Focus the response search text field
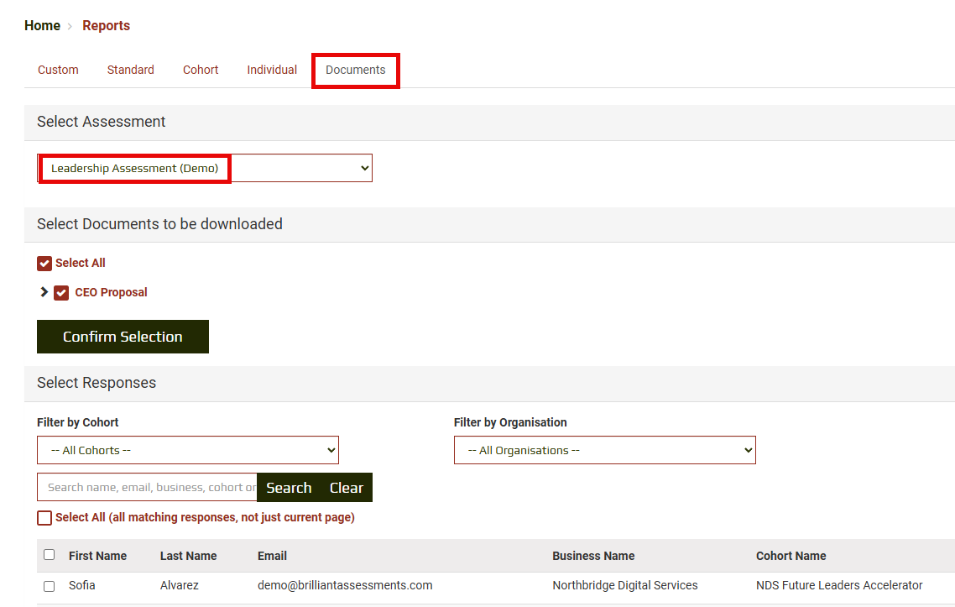This screenshot has width=955, height=607. (x=147, y=488)
